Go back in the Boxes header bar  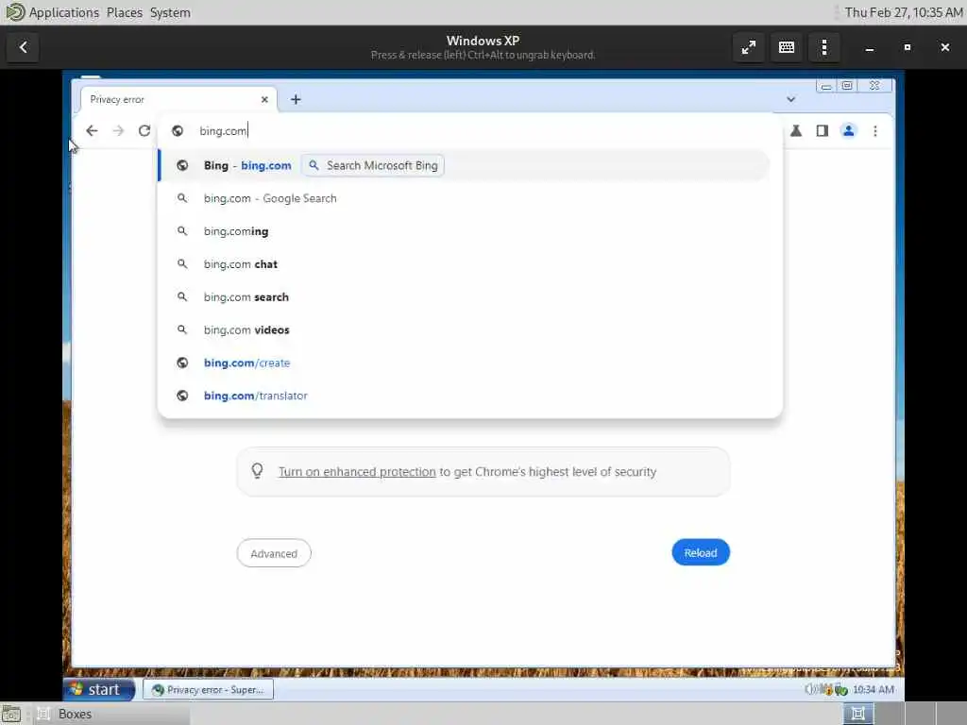point(23,47)
